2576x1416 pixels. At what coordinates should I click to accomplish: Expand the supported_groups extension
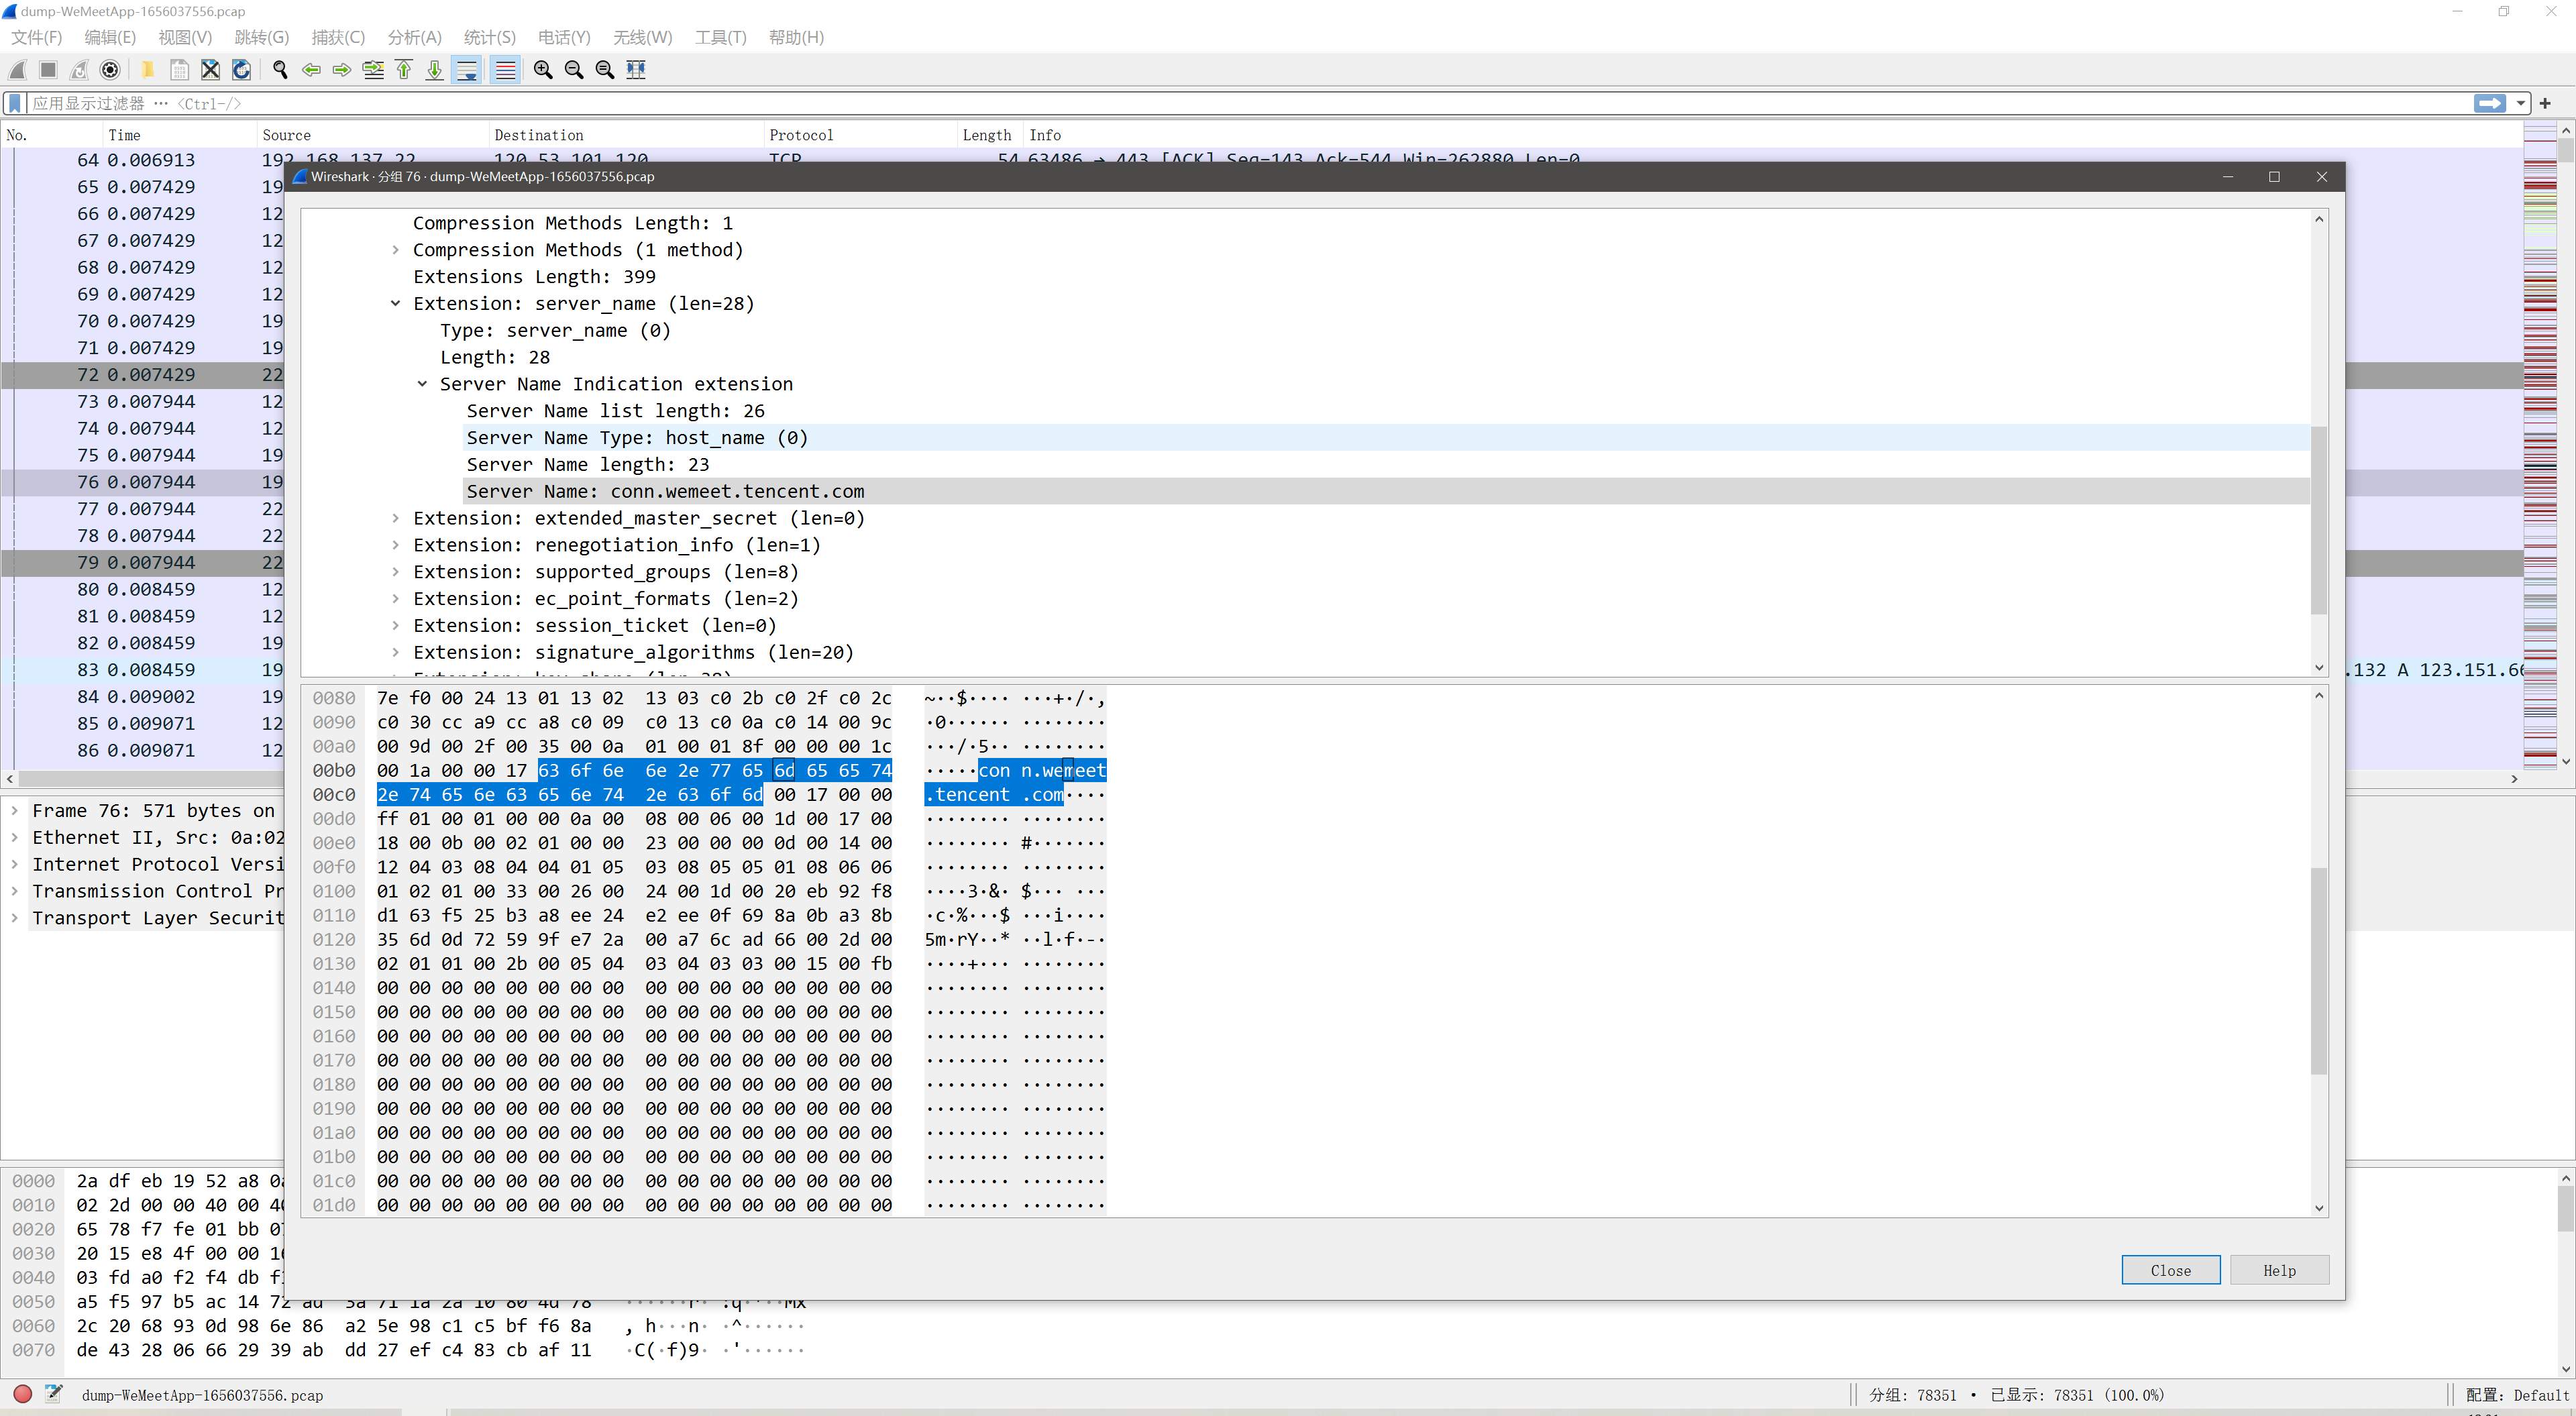click(x=395, y=572)
